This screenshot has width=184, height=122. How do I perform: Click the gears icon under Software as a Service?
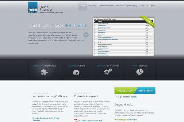108,72
